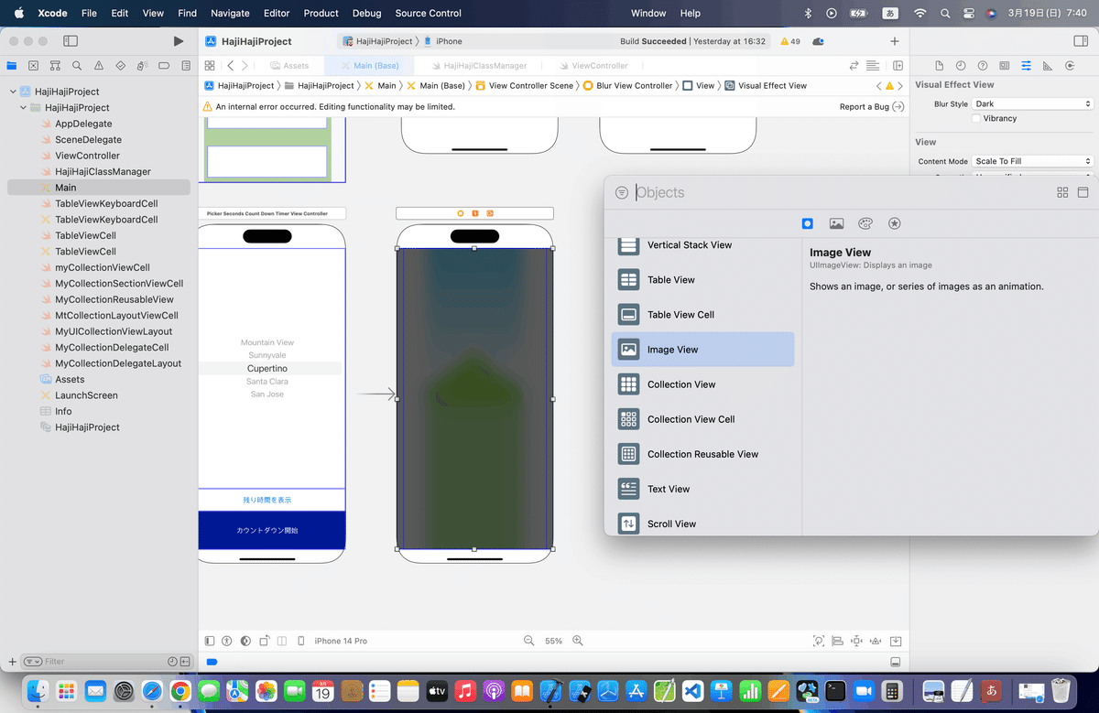Open the Blur Style dropdown
This screenshot has height=713, width=1099.
click(1032, 104)
